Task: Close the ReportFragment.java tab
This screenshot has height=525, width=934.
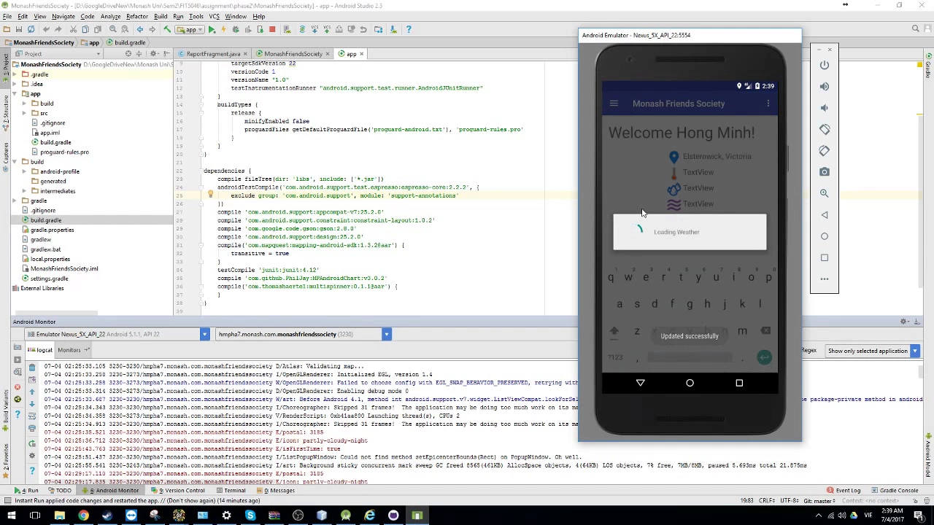Action: [x=245, y=54]
